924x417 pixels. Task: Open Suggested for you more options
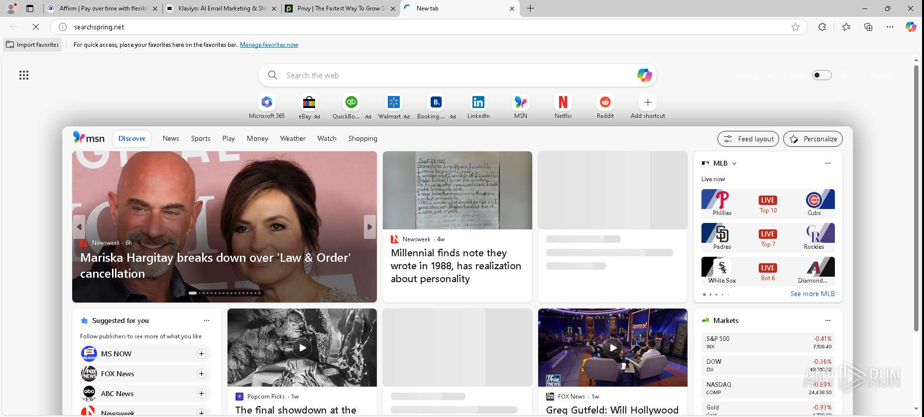coord(207,320)
